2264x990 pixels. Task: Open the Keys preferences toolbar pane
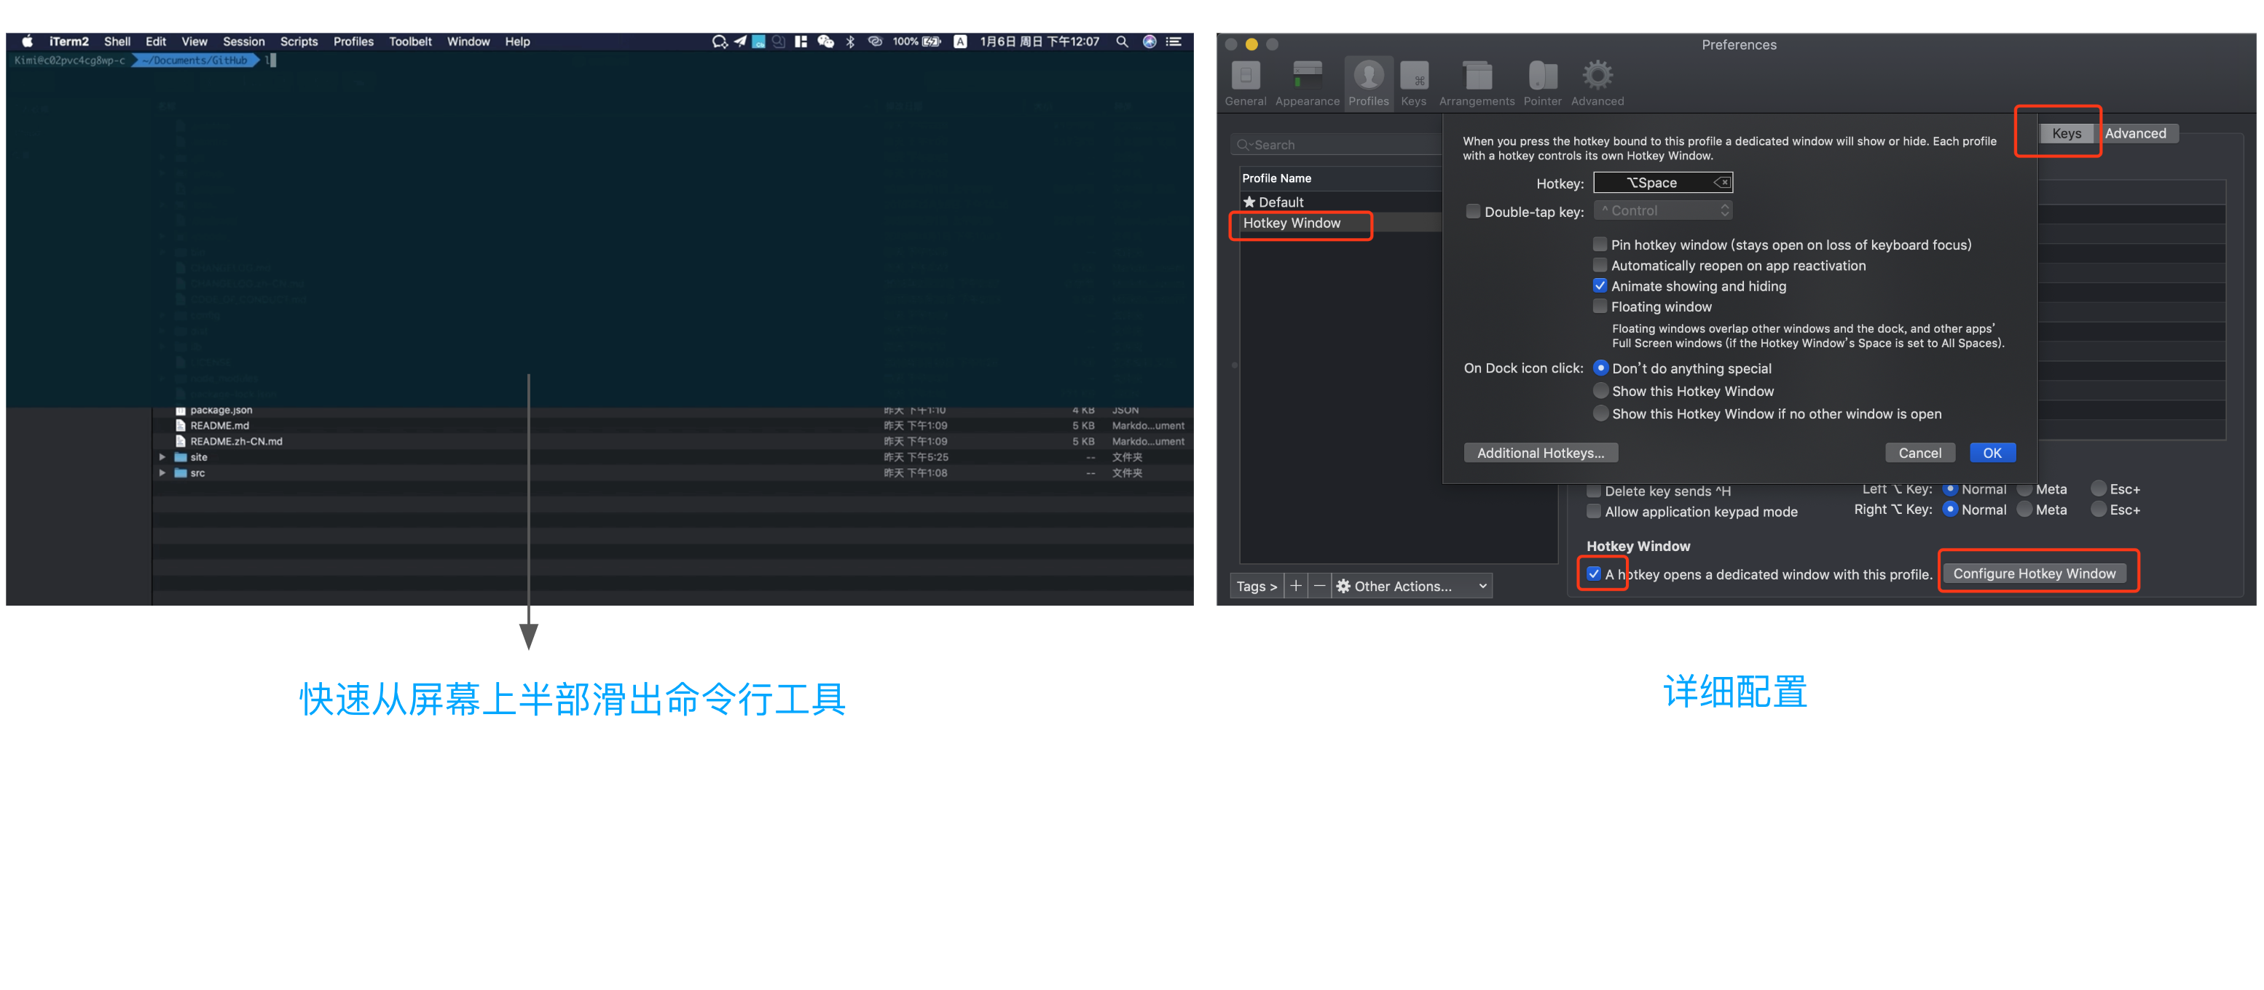[1412, 84]
